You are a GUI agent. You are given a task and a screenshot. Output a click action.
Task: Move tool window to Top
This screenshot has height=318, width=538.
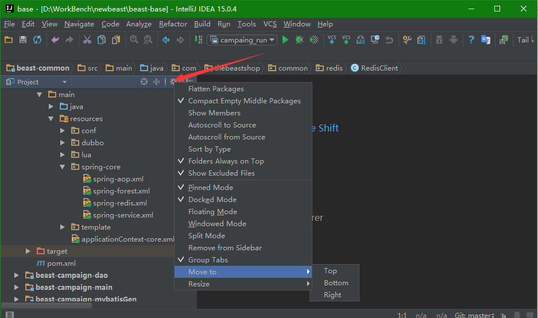coord(335,271)
